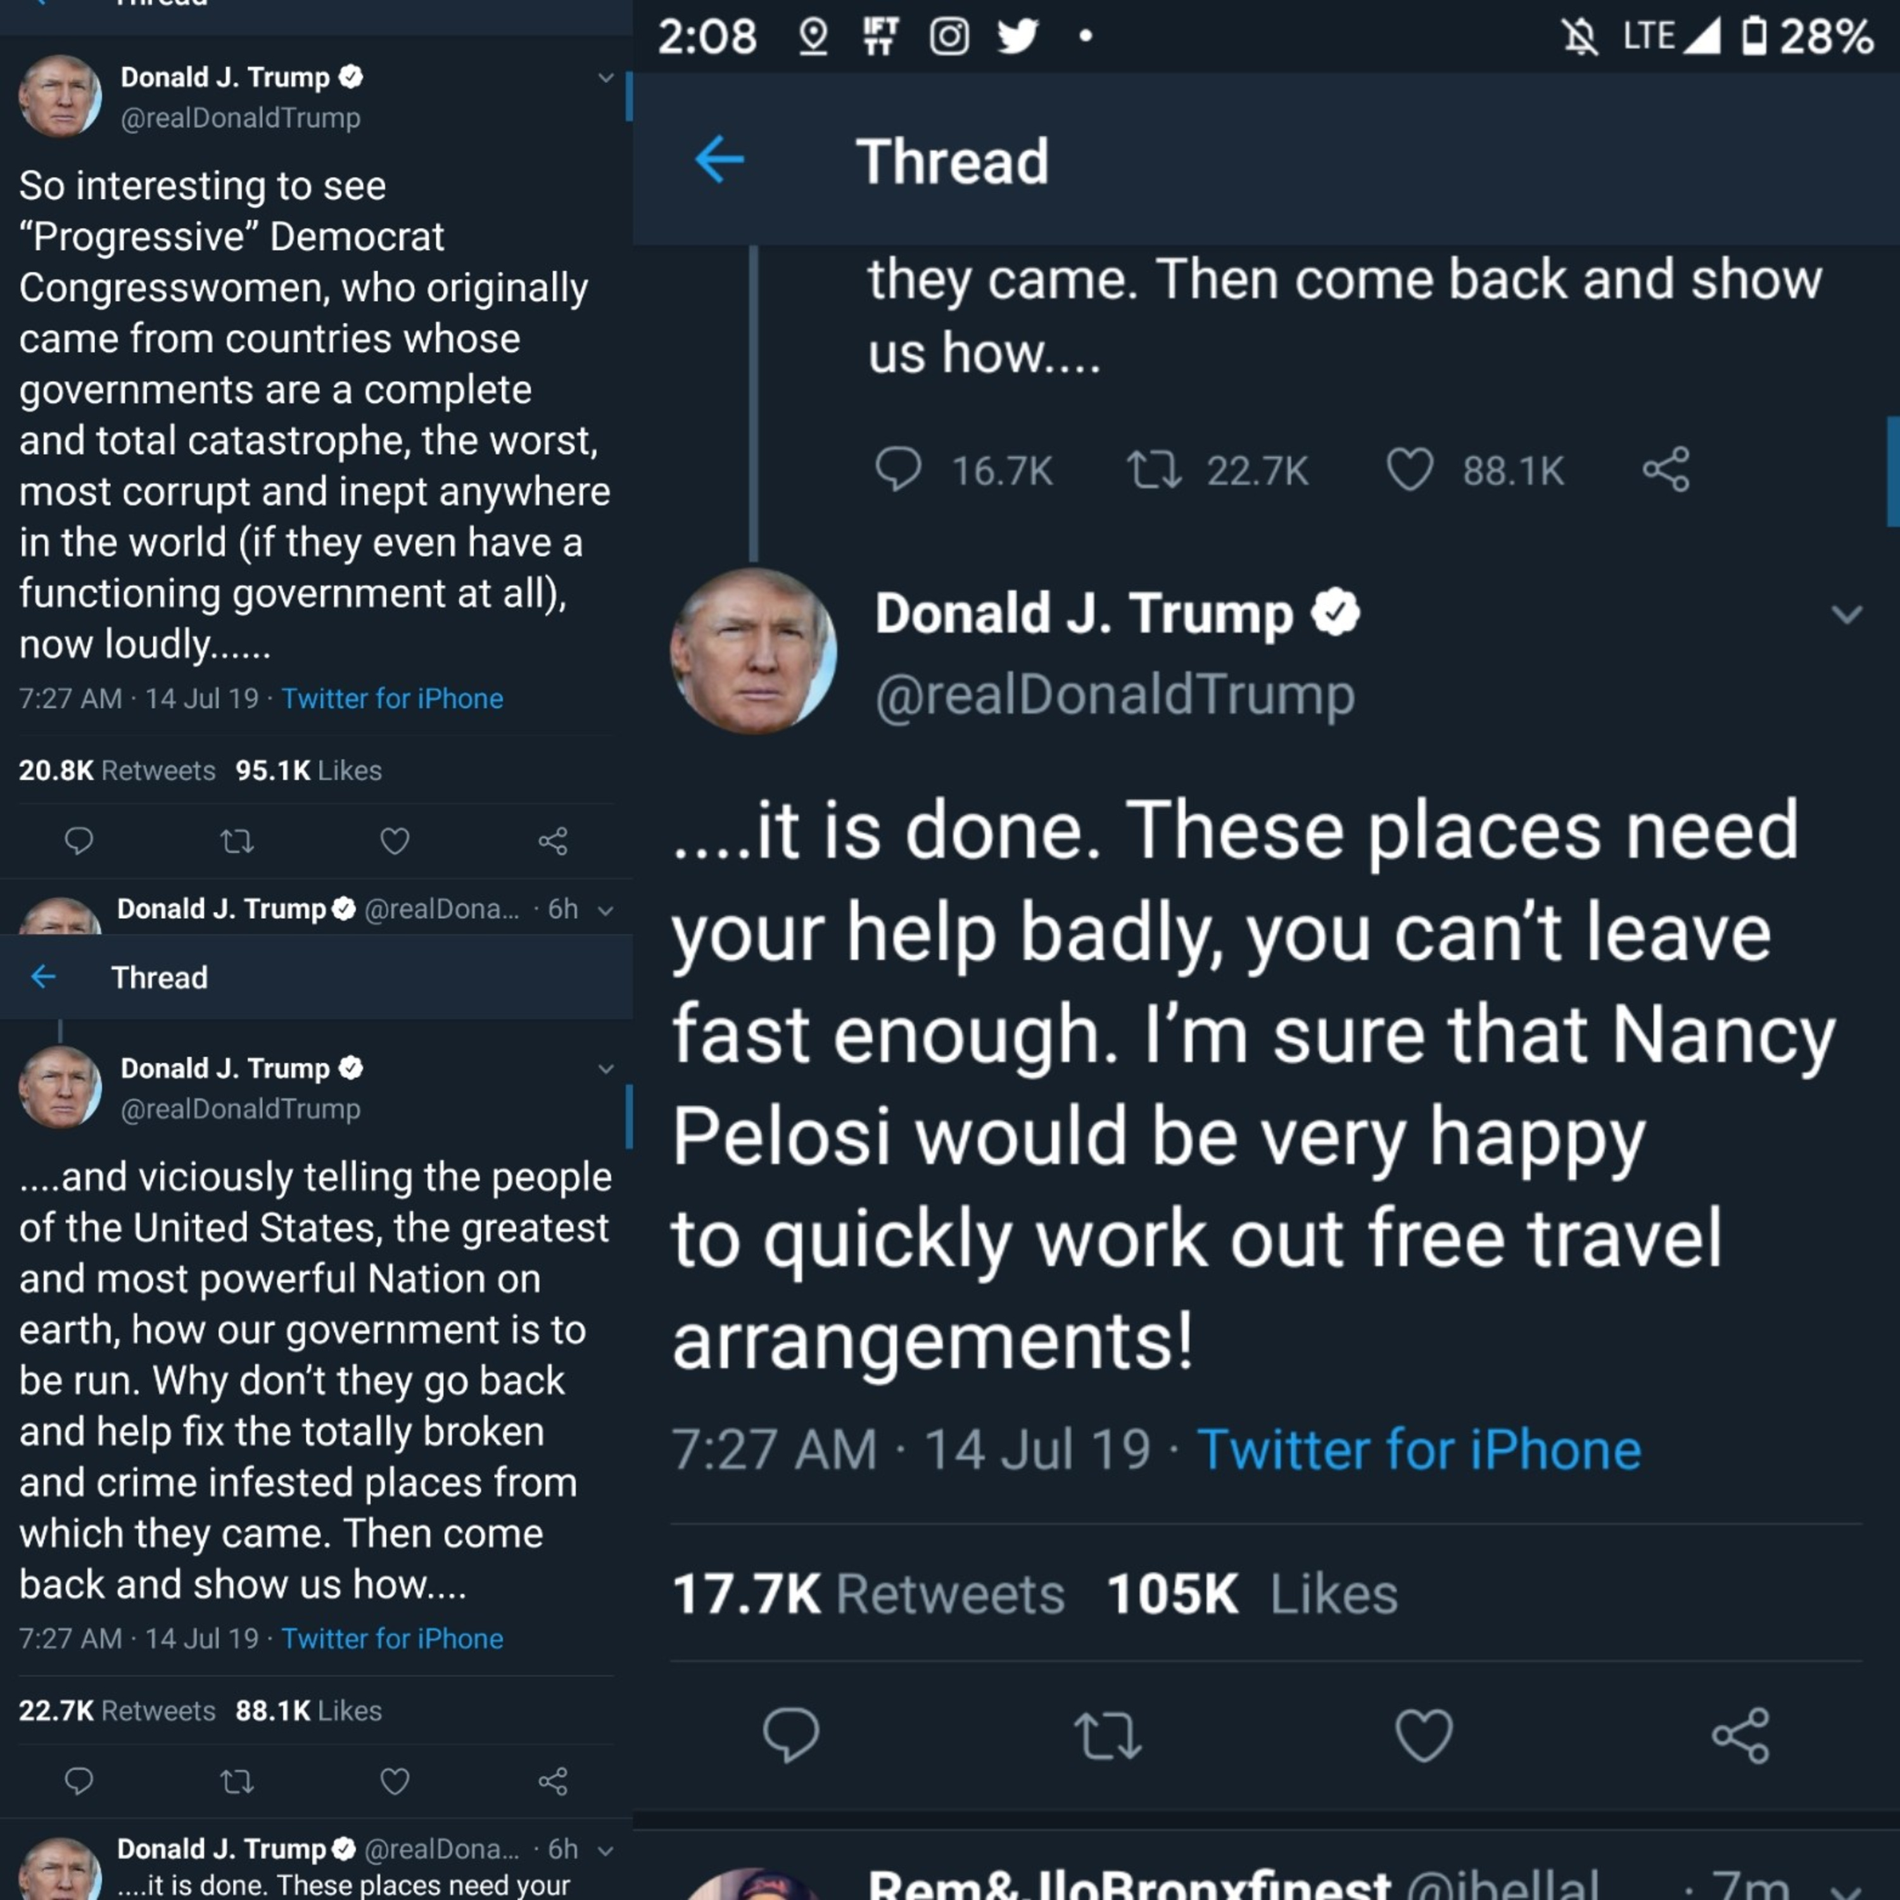Viewport: 1900px width, 1900px height.
Task: Like the tweet showing 105K Likes
Action: [1423, 1736]
